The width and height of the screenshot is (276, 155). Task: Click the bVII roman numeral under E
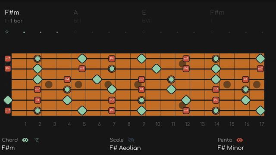[x=147, y=21]
